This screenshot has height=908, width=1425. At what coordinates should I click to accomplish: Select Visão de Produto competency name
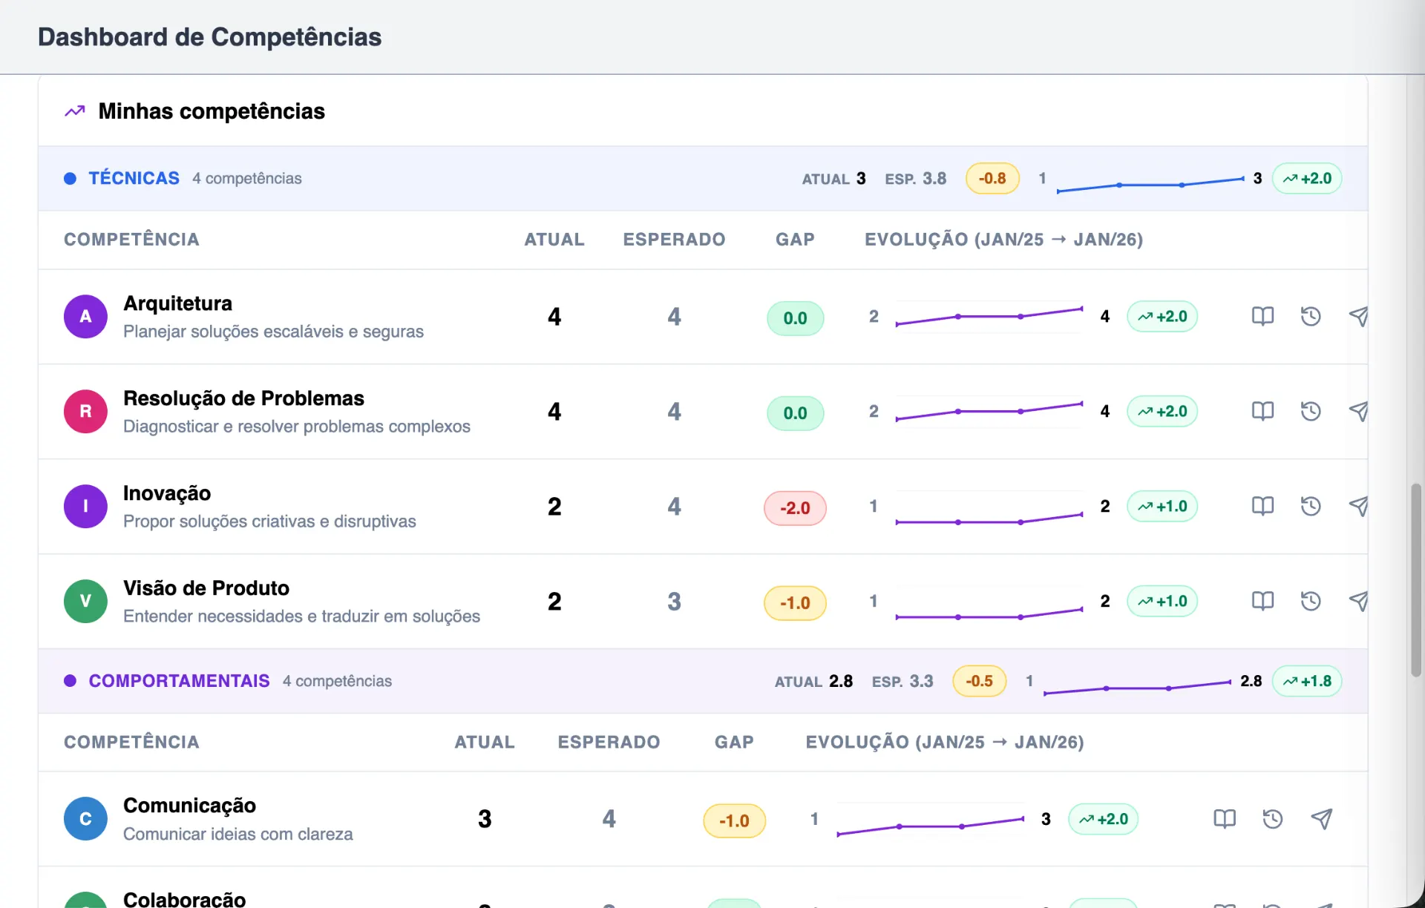(206, 588)
